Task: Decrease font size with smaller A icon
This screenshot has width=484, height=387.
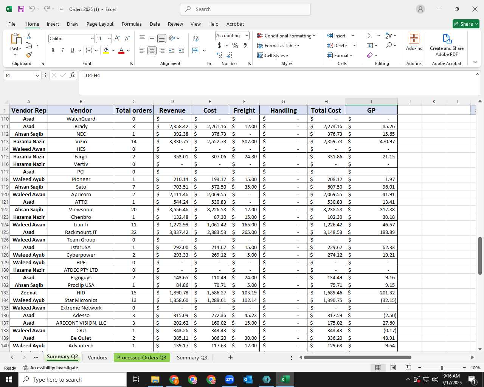Action: click(x=127, y=38)
